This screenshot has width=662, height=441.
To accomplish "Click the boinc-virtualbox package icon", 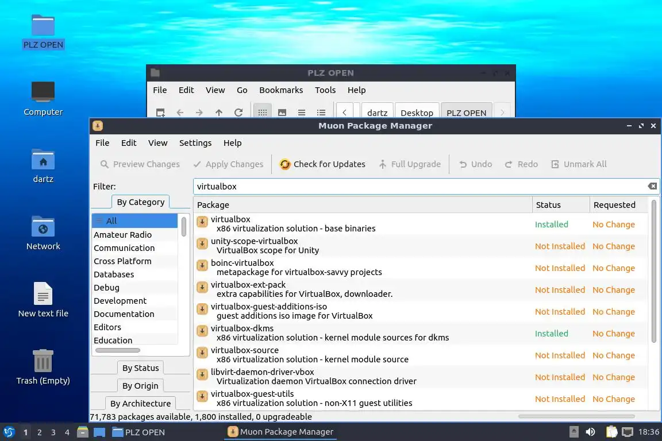I will pos(202,265).
